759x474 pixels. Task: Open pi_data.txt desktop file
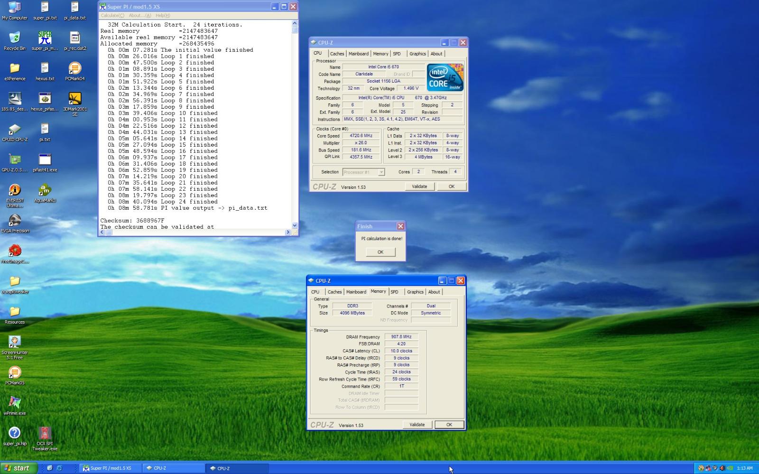coord(75,11)
